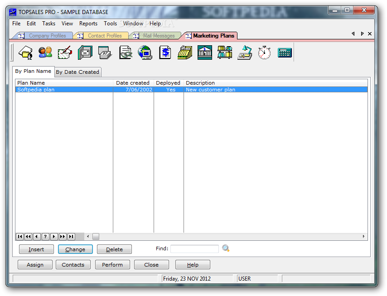Go to previous record arrow
Screen dimensions: 387x296
37,237
